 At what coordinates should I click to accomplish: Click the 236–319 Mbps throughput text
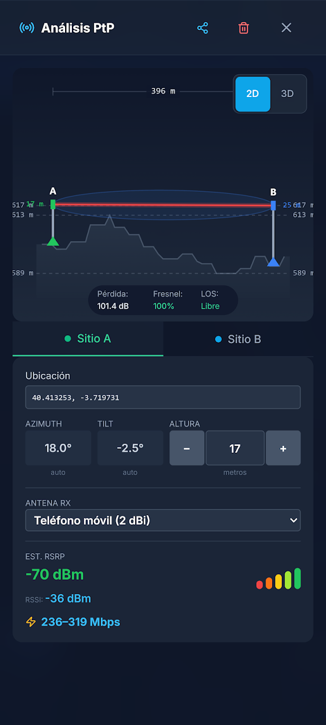point(80,622)
